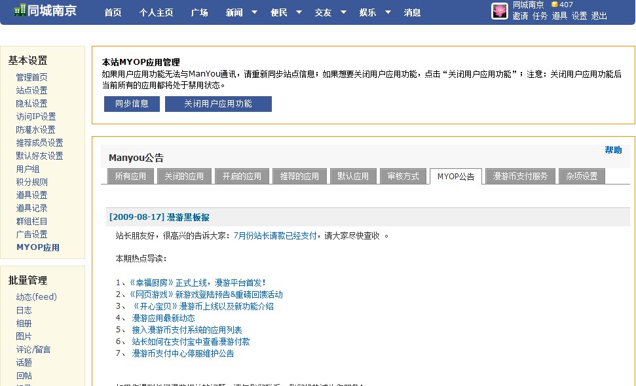Expand the 娱乐 dropdown arrow
The width and height of the screenshot is (636, 386).
388,12
